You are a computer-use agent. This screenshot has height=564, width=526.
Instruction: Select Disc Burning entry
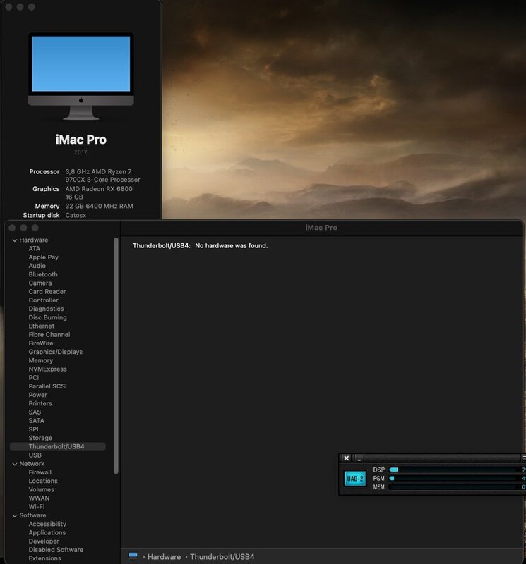pos(47,318)
